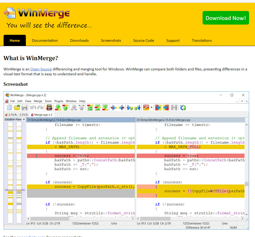255x237 pixels.
Task: Click 'success = true;' line in right pane
Action: point(191,156)
